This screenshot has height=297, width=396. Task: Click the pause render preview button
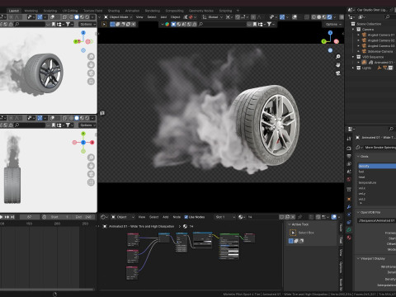click(342, 17)
